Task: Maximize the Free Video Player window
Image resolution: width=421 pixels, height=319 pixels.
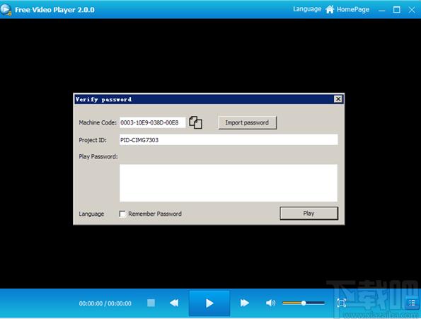Action: pos(396,10)
